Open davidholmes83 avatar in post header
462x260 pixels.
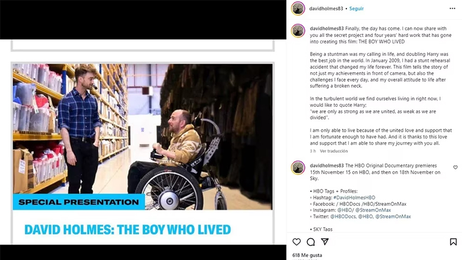point(298,8)
